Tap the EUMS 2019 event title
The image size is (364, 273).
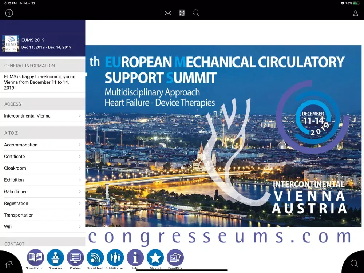(33, 40)
